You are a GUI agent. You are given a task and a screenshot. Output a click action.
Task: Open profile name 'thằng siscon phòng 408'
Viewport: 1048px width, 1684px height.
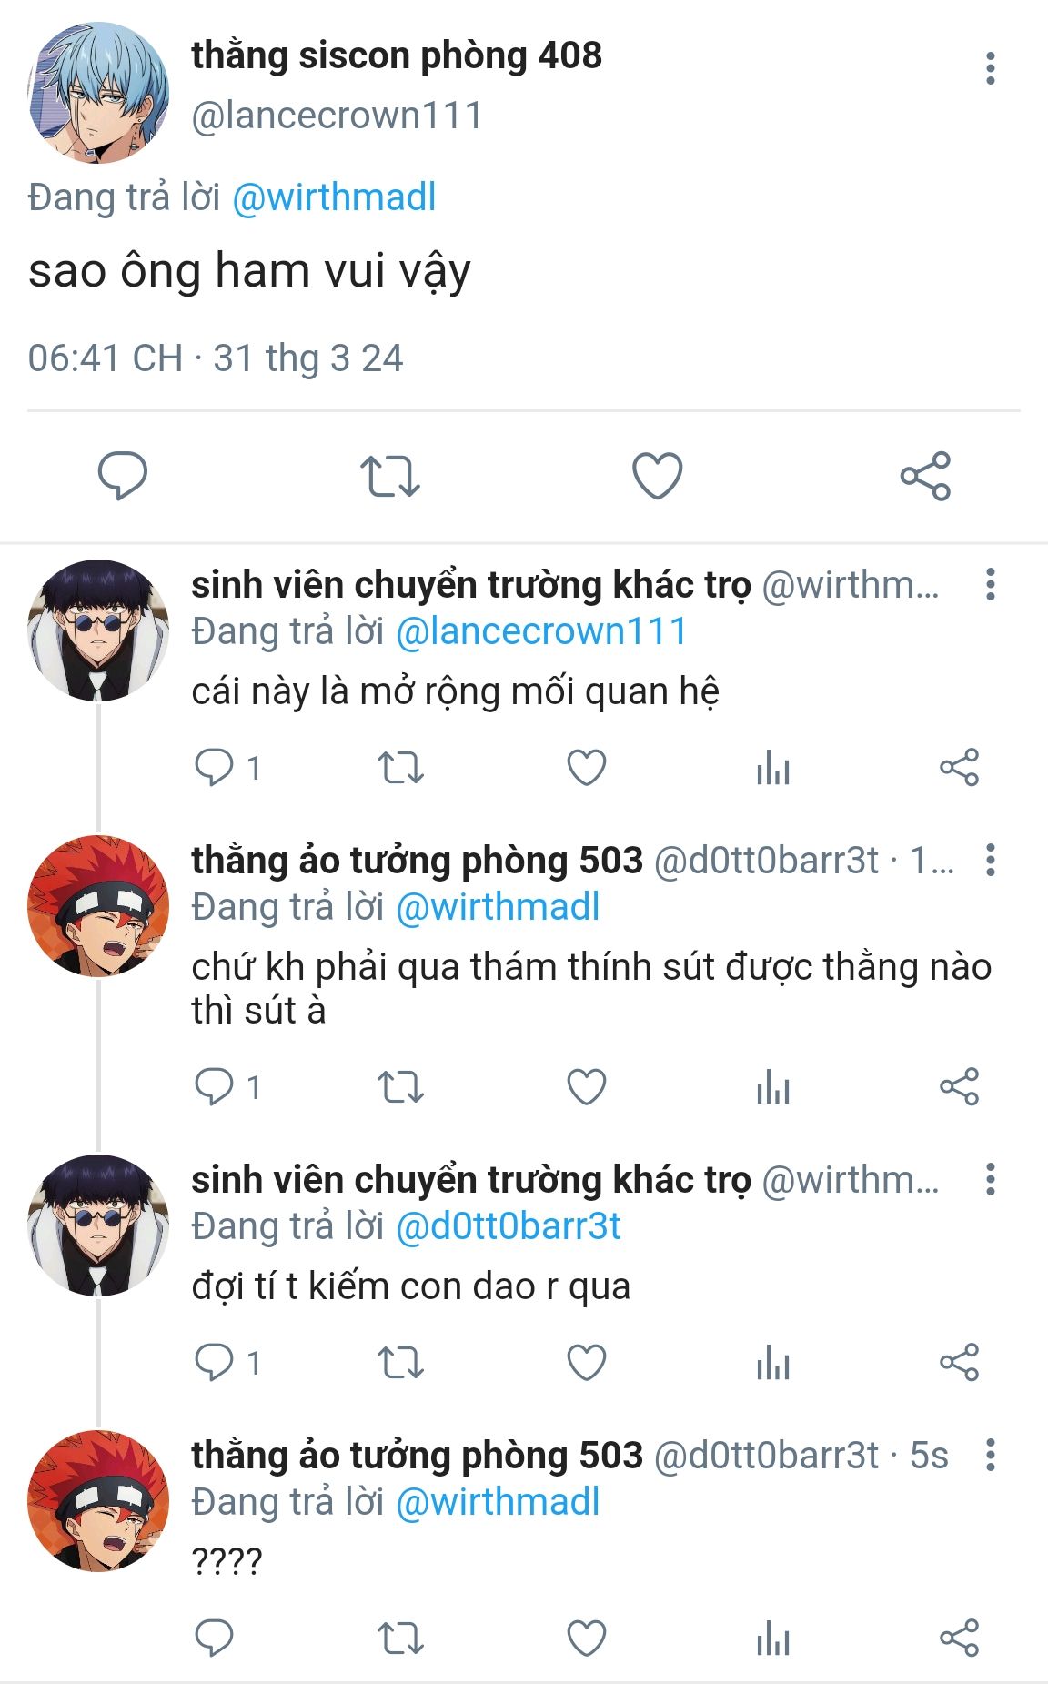pyautogui.click(x=397, y=55)
